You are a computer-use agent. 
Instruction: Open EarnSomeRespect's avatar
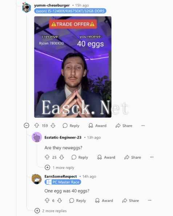coord(37,179)
